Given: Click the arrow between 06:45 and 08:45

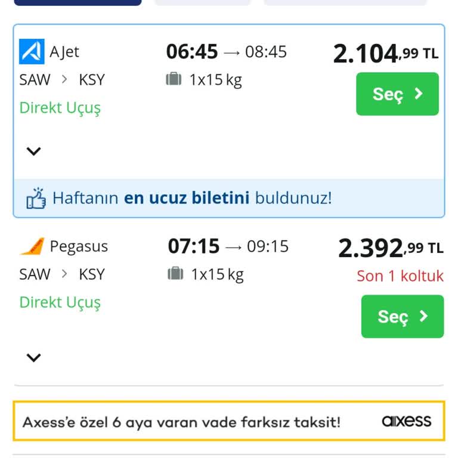Looking at the screenshot, I should point(231,52).
